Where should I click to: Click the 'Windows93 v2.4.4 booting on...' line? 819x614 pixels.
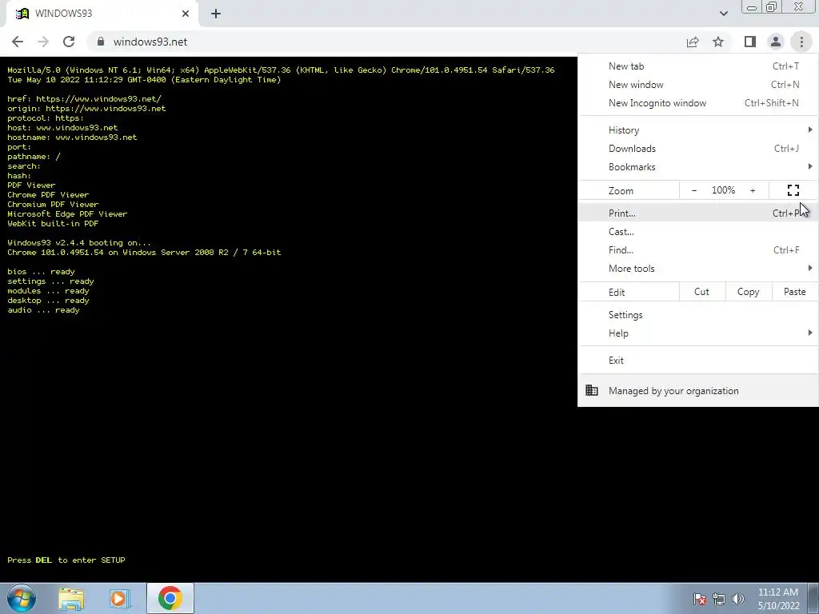point(79,243)
